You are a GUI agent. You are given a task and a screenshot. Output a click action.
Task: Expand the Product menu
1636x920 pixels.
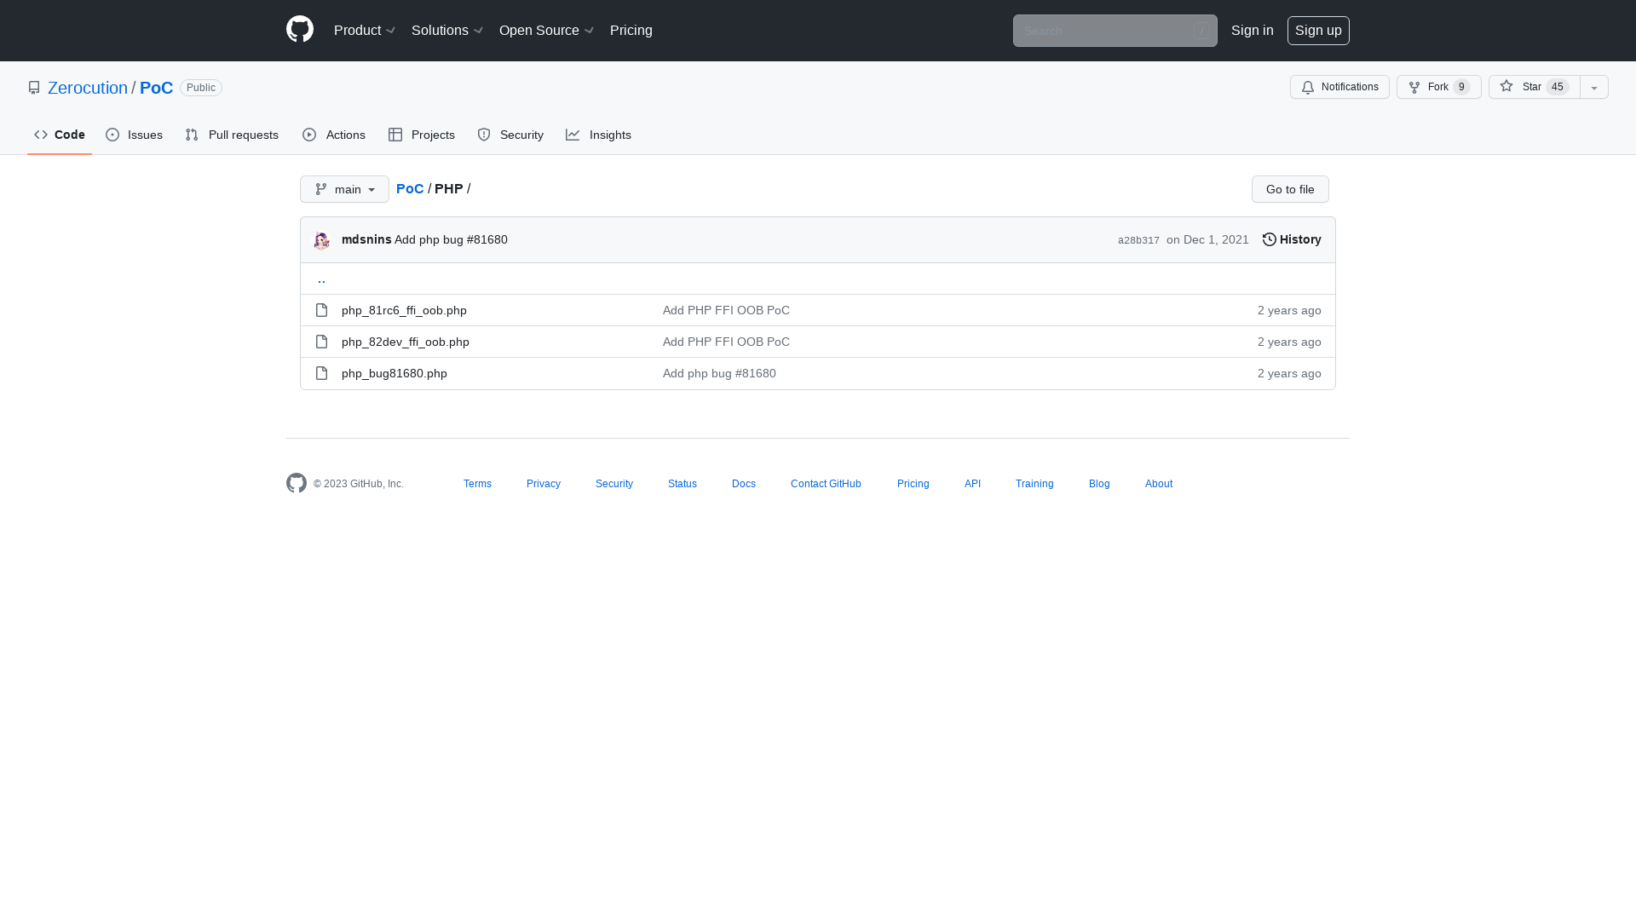(x=365, y=31)
